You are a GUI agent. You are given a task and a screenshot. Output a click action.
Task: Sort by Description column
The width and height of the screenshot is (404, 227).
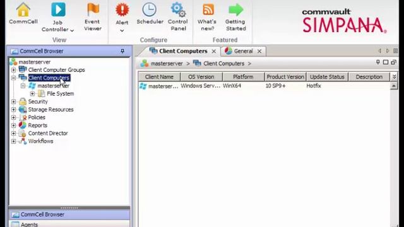coord(369,77)
